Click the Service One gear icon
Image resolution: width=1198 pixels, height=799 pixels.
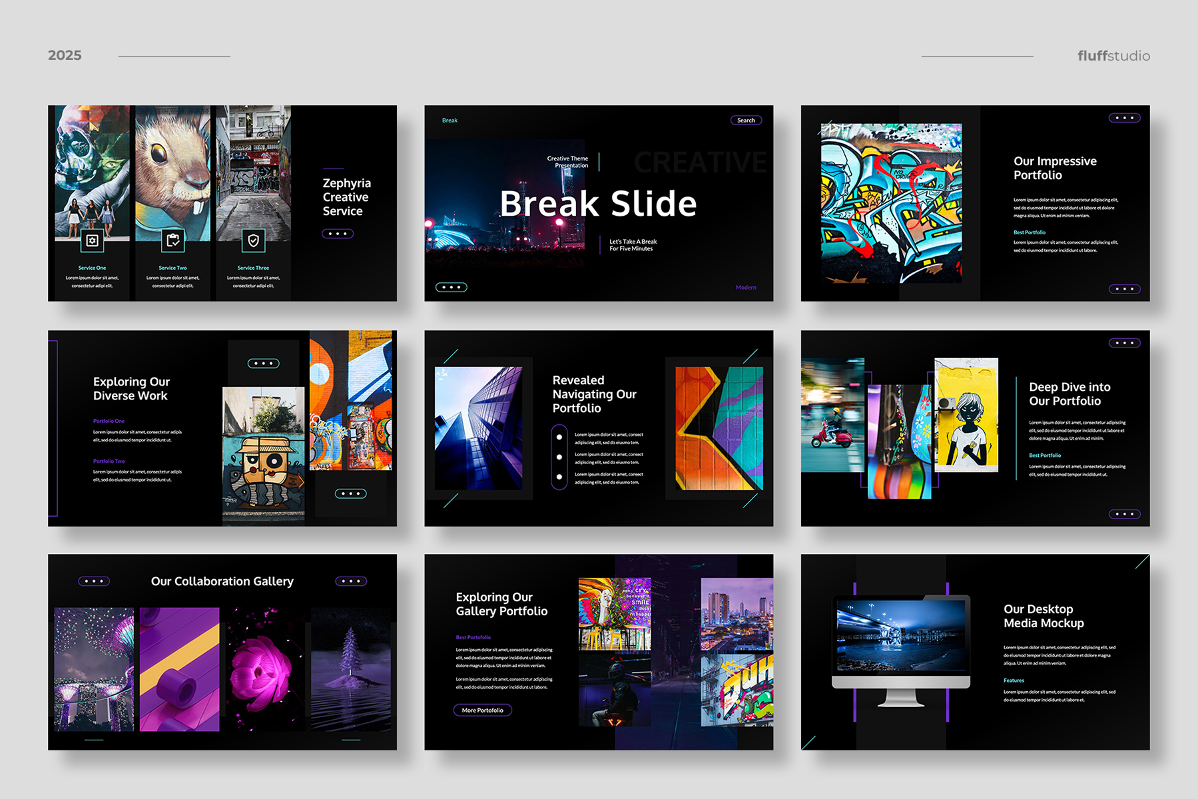92,240
